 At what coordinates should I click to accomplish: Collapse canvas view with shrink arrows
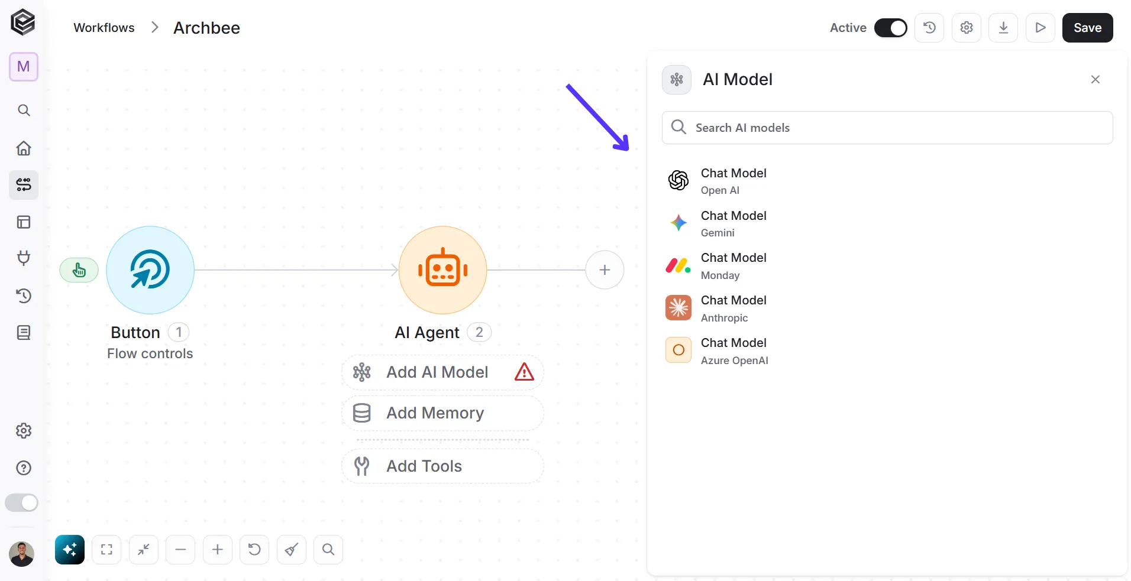click(144, 550)
